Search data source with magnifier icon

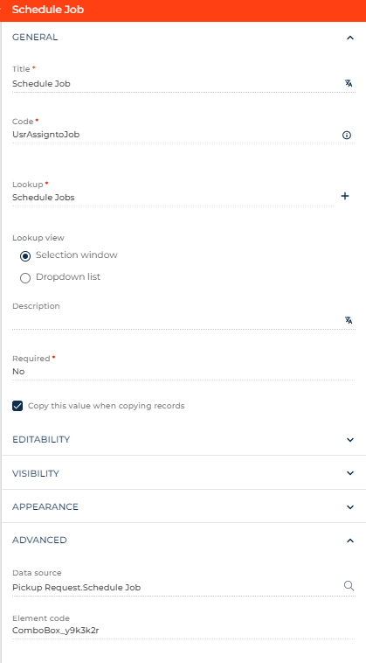pos(349,586)
